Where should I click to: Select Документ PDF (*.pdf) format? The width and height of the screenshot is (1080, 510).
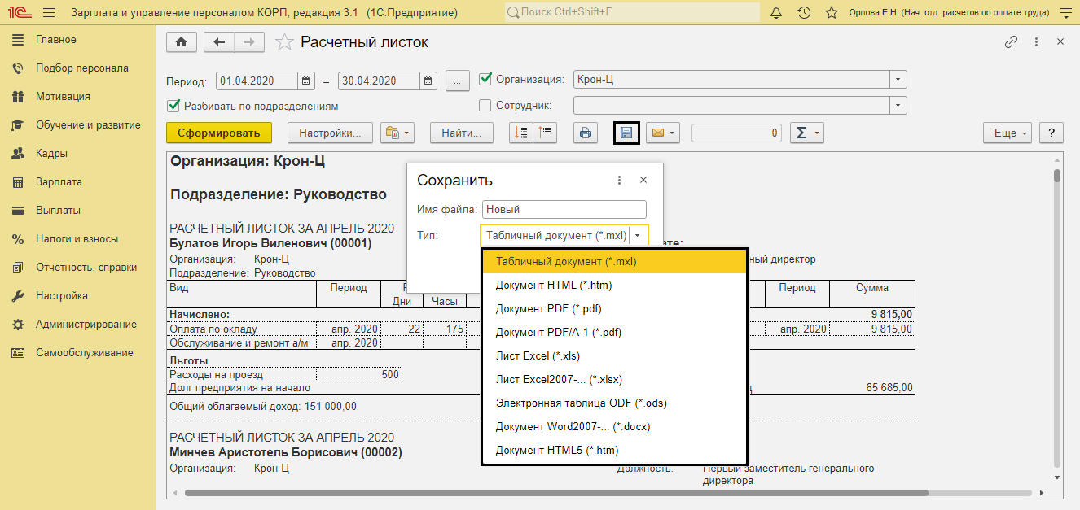click(548, 308)
